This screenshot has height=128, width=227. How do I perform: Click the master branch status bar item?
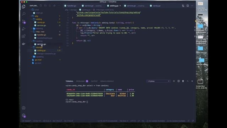pos(27,121)
